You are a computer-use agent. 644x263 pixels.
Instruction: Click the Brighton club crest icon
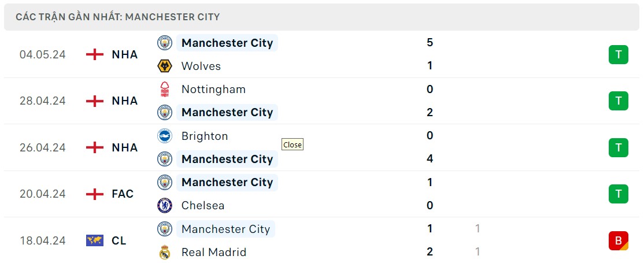[x=165, y=136]
